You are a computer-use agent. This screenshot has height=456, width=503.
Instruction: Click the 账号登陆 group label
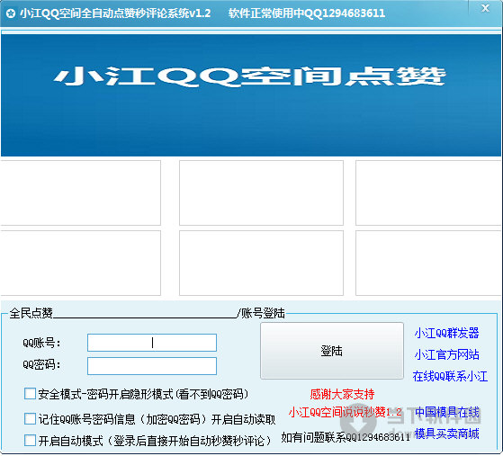coord(263,313)
